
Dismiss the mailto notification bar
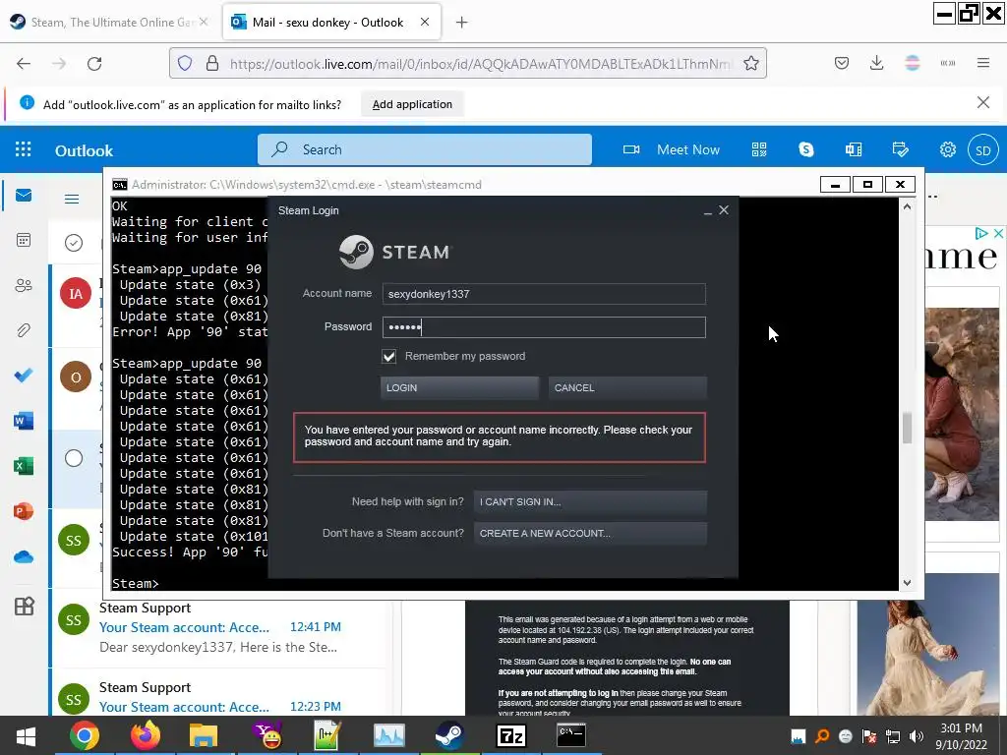(982, 102)
